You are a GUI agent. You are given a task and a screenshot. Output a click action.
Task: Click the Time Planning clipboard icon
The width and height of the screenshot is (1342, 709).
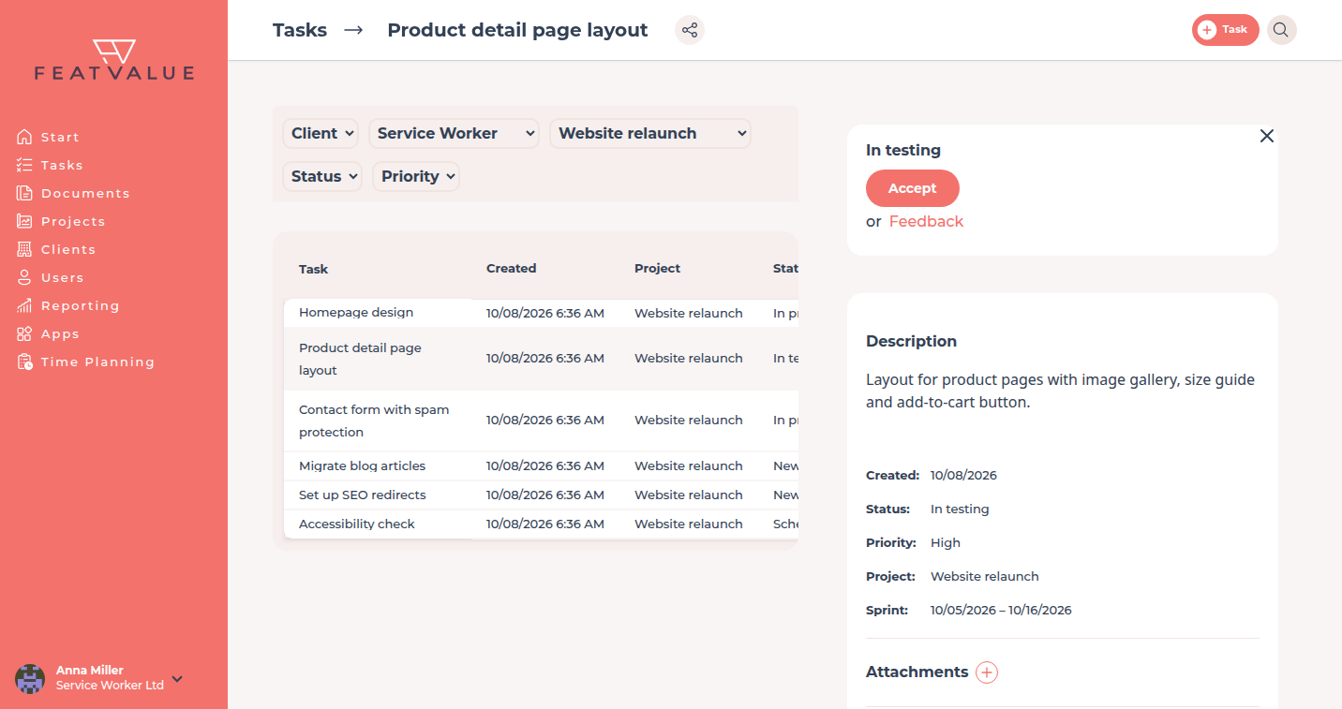[24, 362]
